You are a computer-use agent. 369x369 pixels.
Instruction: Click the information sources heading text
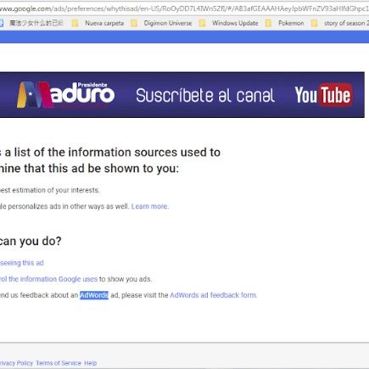pos(110,160)
